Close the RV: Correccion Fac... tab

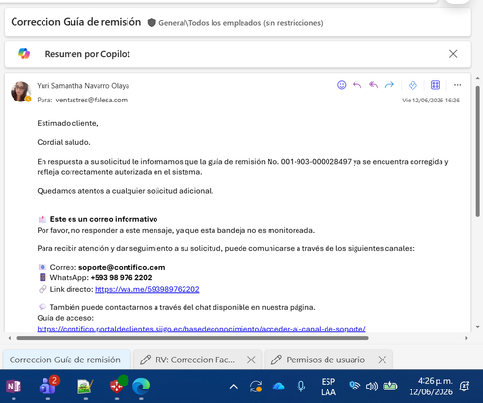pos(251,360)
